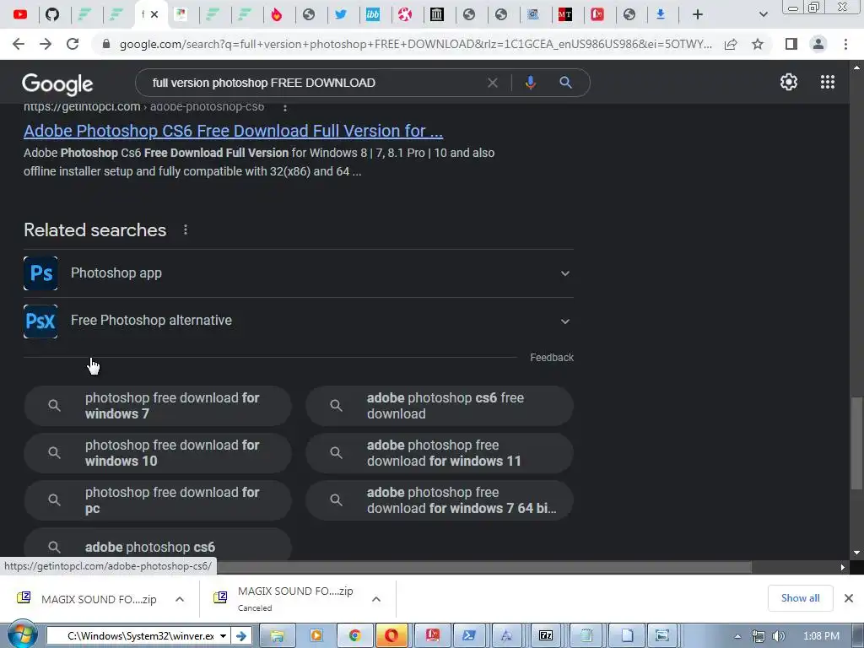Open Opera browser from taskbar
Viewport: 864px width, 648px height.
pos(391,636)
